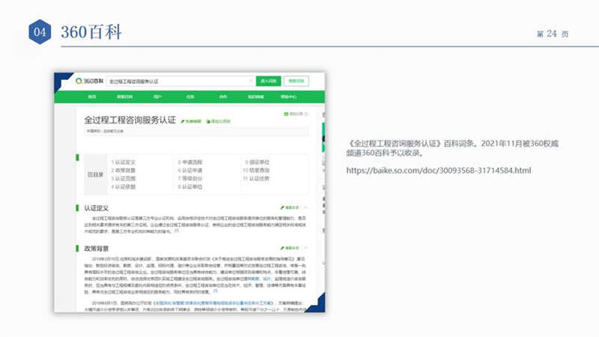The image size is (599, 337).
Task: Clear the search box with the x icon
Action: click(x=251, y=81)
